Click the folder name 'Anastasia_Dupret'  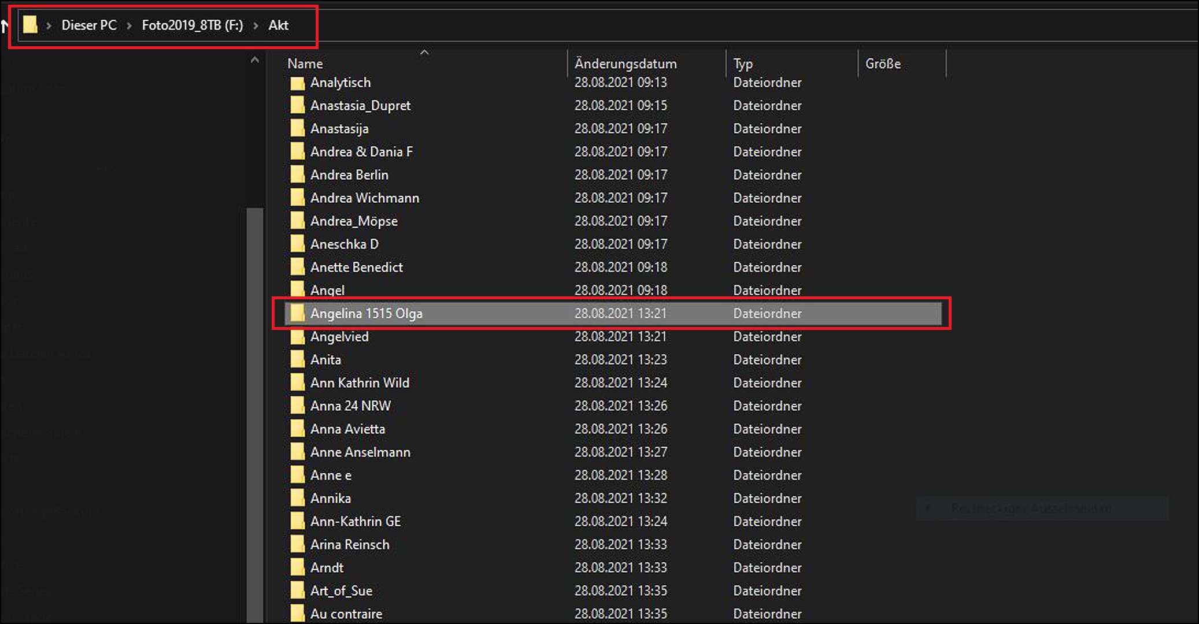pos(360,106)
